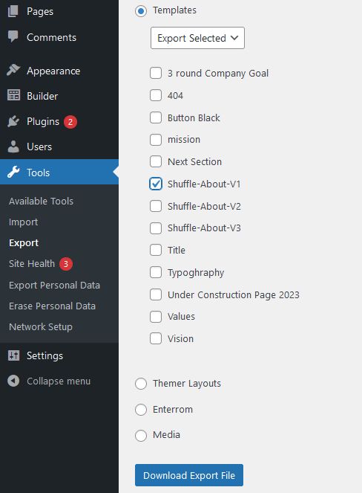362x493 pixels.
Task: Tick the 404 template checkbox
Action: (x=156, y=95)
